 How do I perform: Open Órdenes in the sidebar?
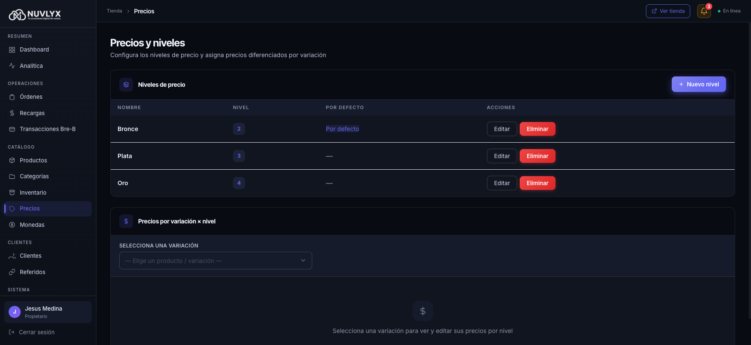tap(31, 97)
